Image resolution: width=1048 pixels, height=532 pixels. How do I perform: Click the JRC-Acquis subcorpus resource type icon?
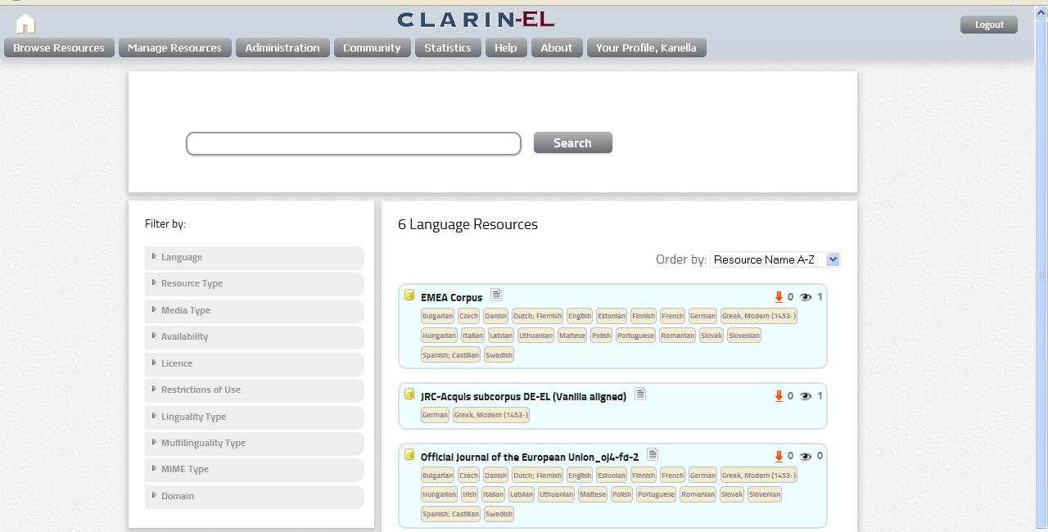point(409,394)
